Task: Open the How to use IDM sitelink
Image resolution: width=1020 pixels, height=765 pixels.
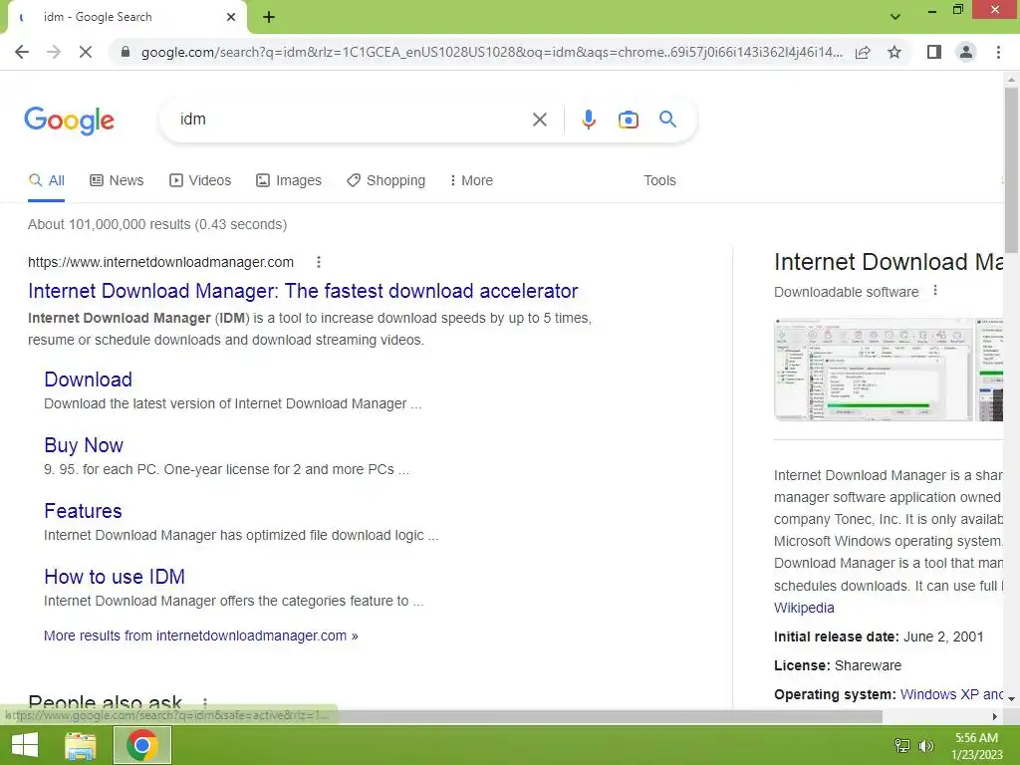Action: (115, 577)
